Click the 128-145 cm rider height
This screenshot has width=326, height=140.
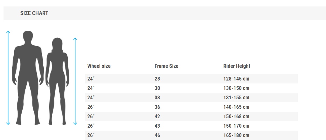click(236, 79)
